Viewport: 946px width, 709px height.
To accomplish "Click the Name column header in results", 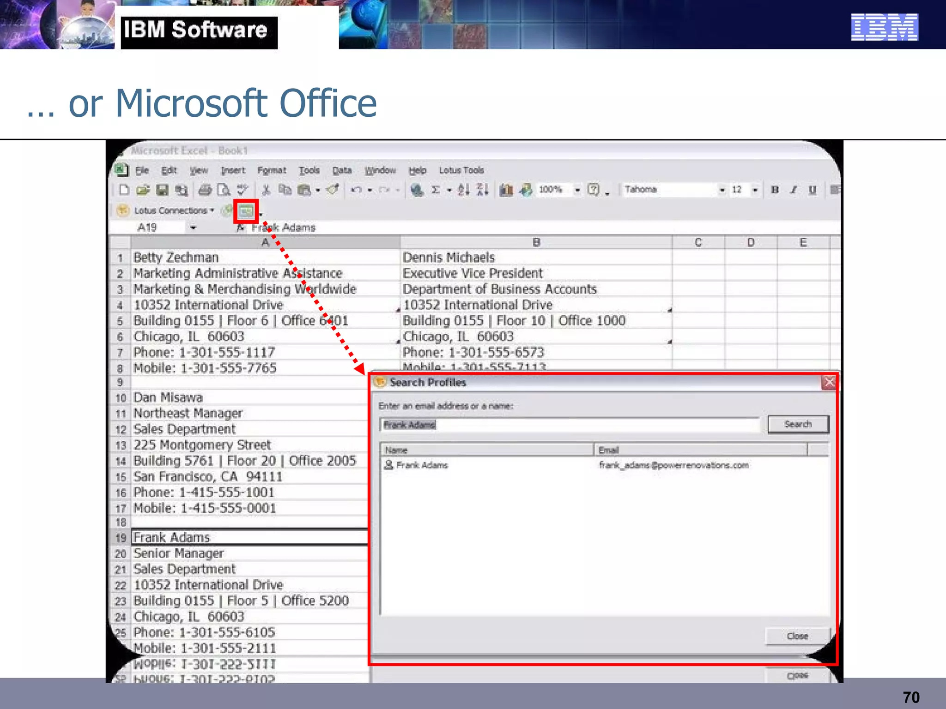I will click(487, 450).
